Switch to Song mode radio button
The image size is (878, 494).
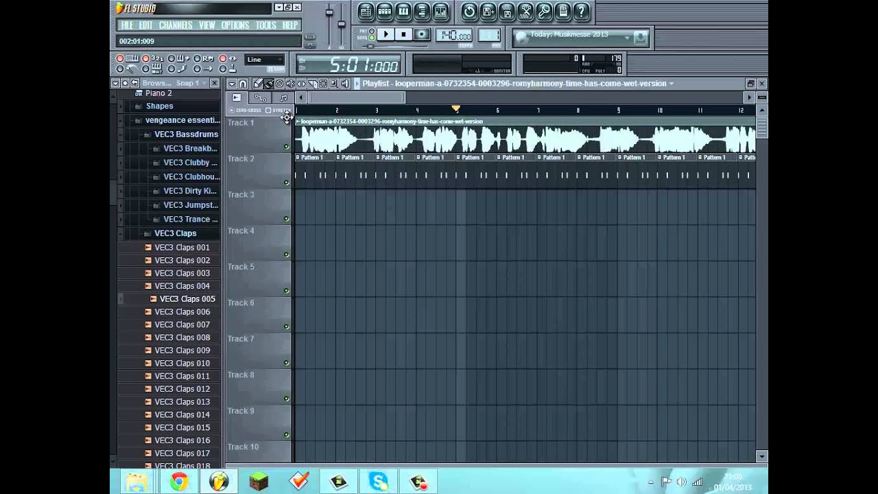372,38
